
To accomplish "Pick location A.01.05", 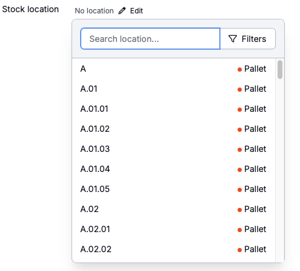I will [174, 189].
